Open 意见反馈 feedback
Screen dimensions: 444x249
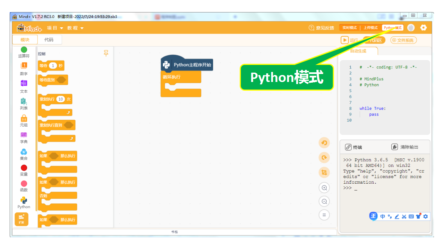(x=322, y=28)
